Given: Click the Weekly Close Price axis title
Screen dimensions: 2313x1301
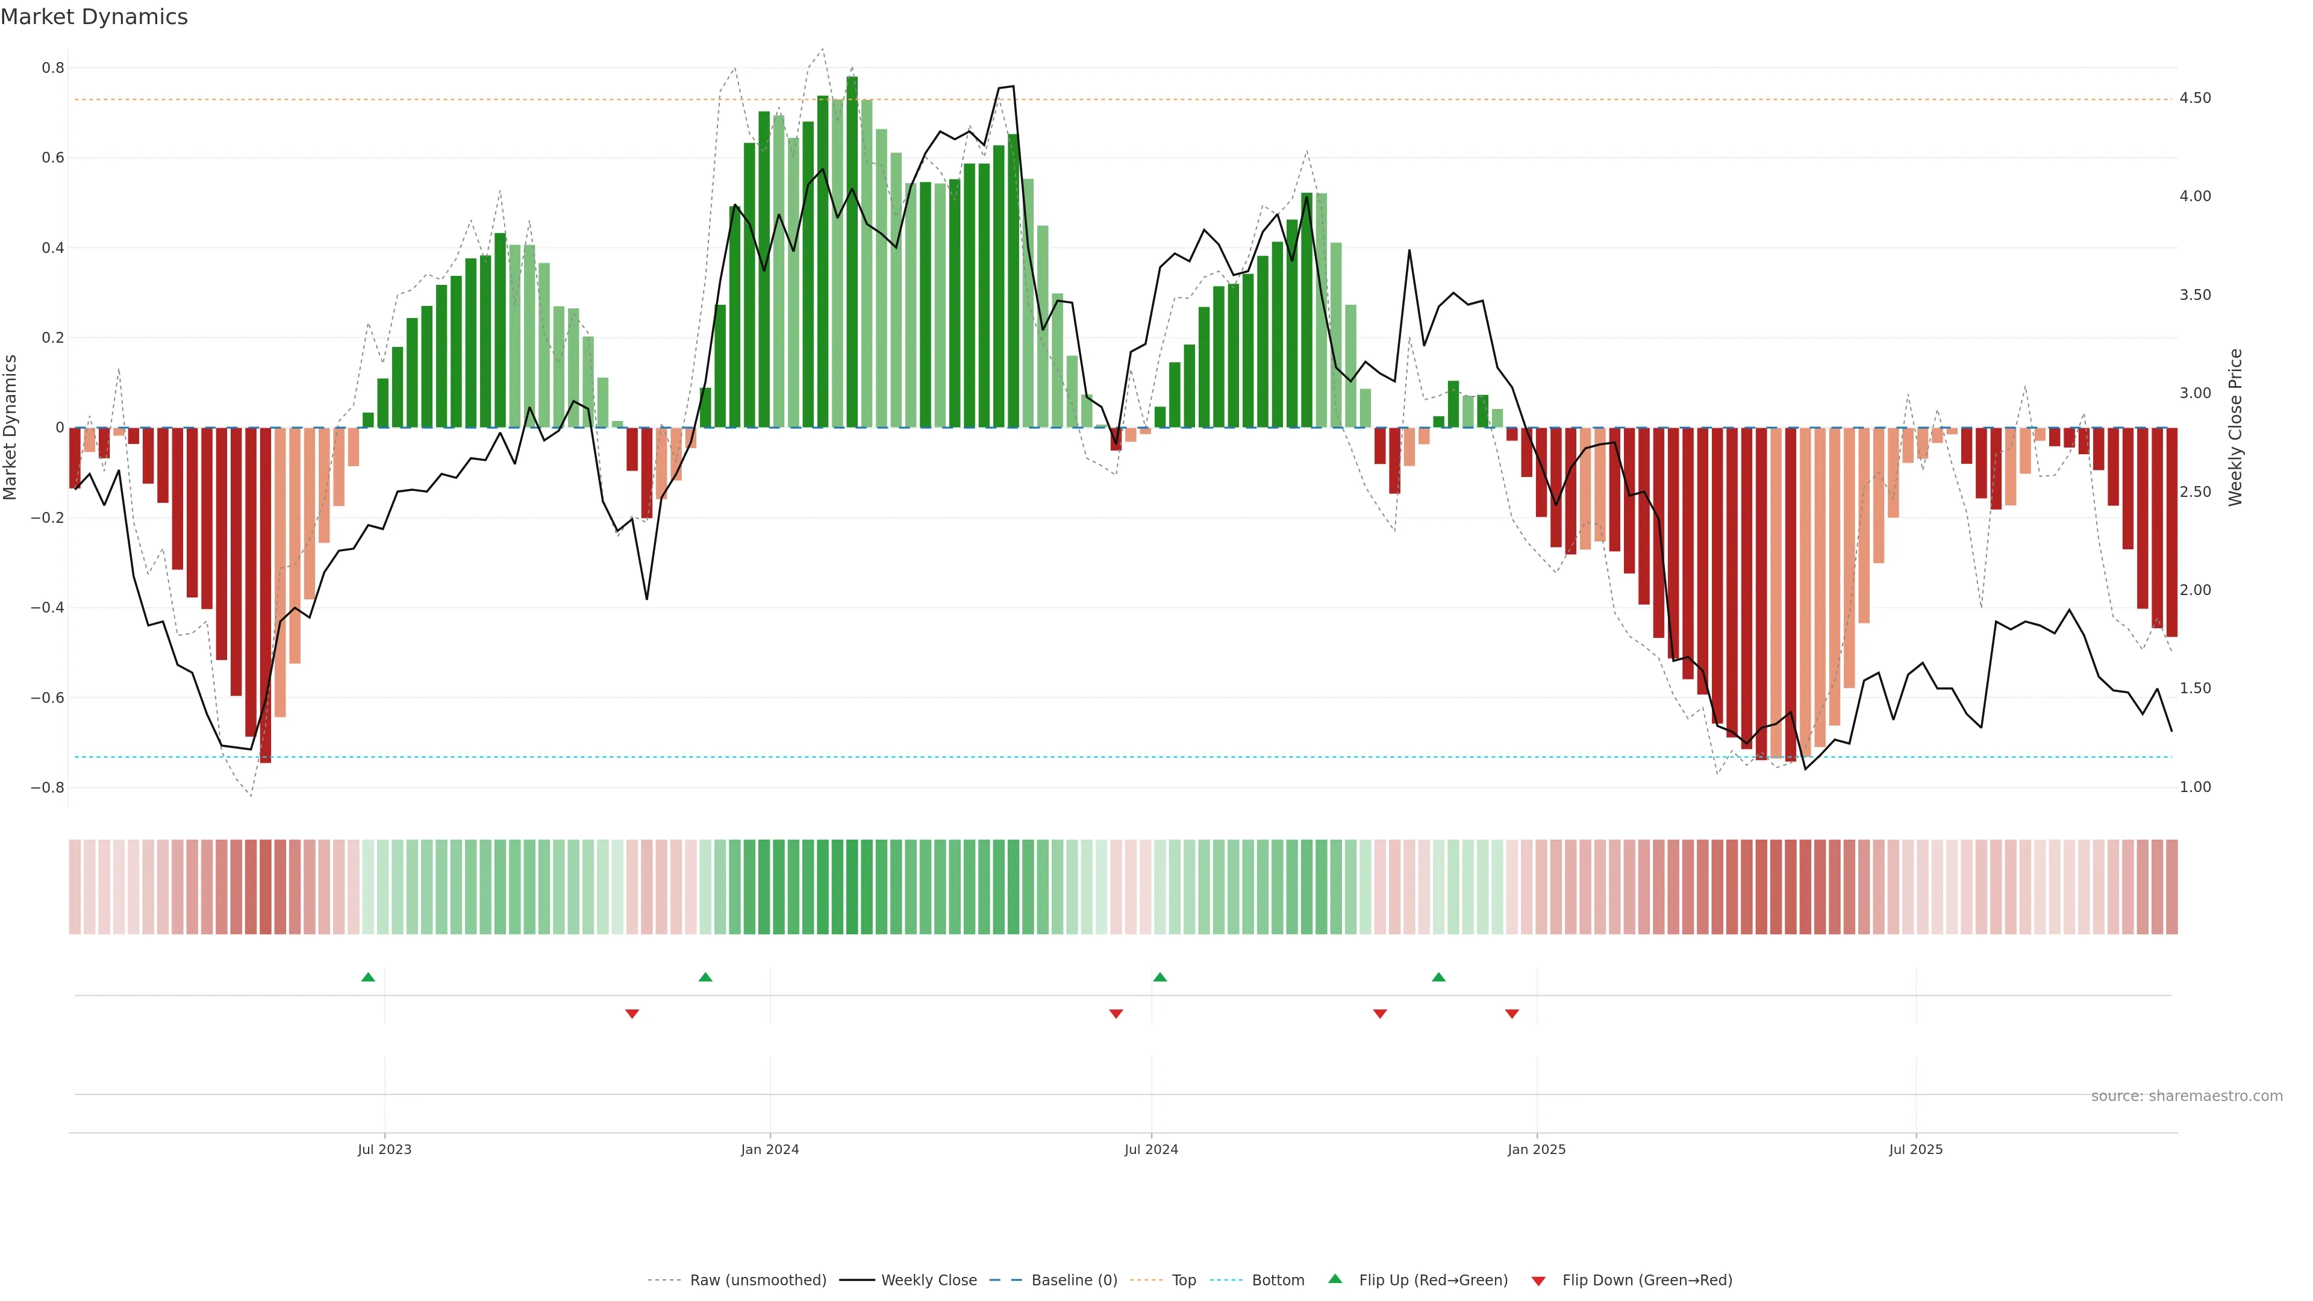Looking at the screenshot, I should [2236, 428].
